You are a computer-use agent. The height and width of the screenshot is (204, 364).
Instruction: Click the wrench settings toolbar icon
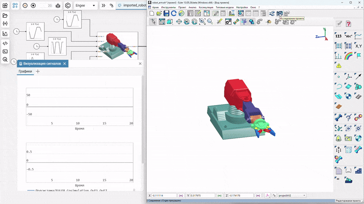pyautogui.click(x=272, y=14)
